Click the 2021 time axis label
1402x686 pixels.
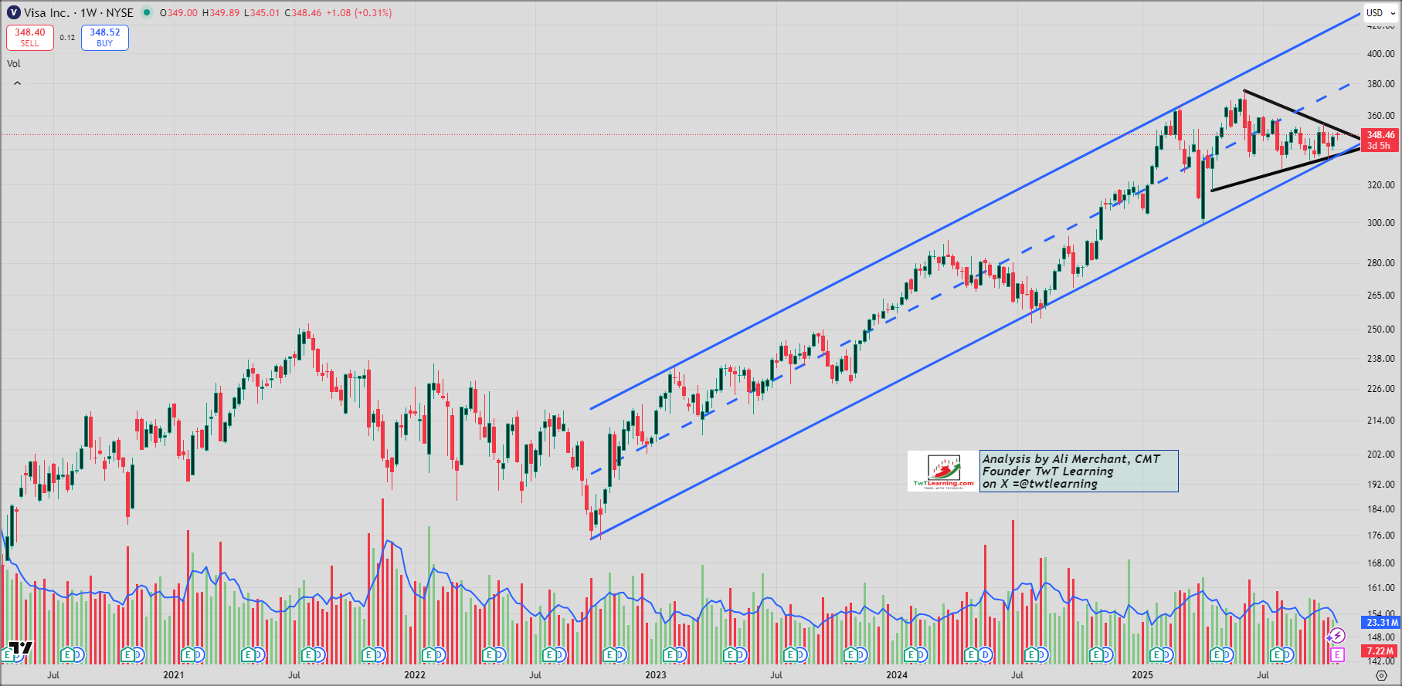point(174,675)
